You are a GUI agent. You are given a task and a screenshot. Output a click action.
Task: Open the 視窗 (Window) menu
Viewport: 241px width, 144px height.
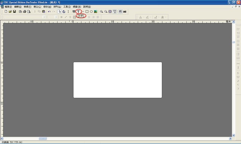point(77,7)
